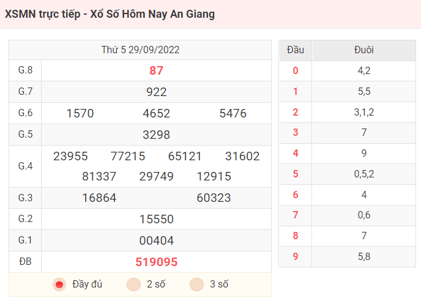Click the Đuôi column header
The width and height of the screenshot is (421, 301).
[x=363, y=50]
